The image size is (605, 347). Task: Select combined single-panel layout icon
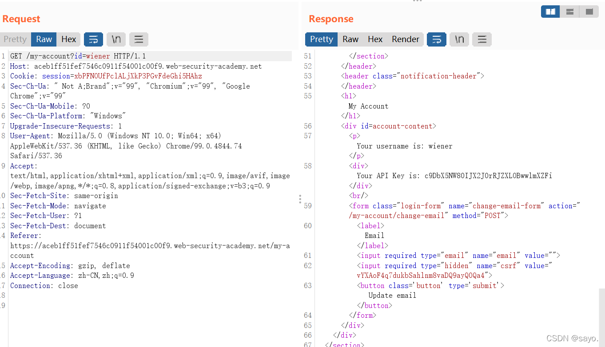click(589, 12)
